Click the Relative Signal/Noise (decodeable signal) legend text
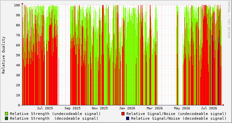The image size is (232, 123). click(179, 118)
